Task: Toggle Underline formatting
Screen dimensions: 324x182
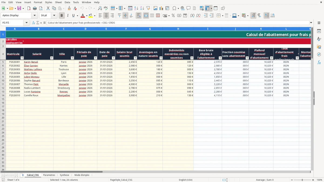Action: pos(73,16)
